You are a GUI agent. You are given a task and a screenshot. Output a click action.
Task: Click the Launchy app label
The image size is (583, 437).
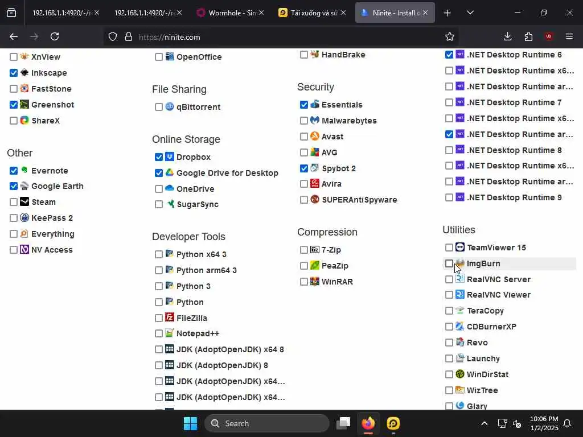coord(483,358)
